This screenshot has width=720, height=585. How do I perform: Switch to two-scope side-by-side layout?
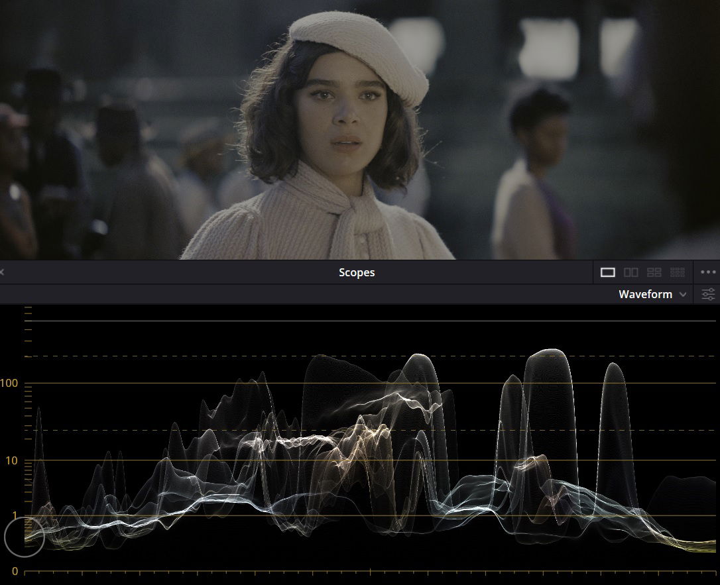coord(631,272)
